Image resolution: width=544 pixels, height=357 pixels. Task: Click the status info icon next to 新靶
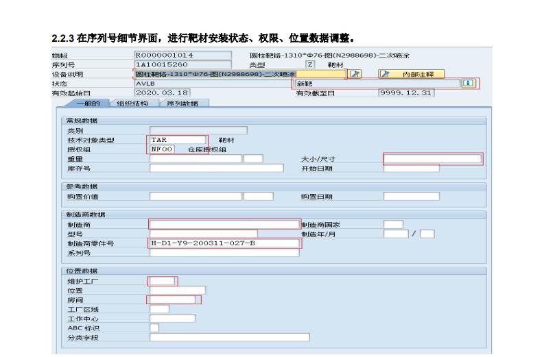[469, 84]
